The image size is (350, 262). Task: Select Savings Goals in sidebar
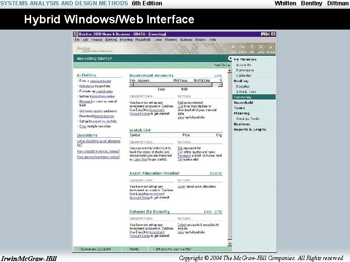pos(248,119)
